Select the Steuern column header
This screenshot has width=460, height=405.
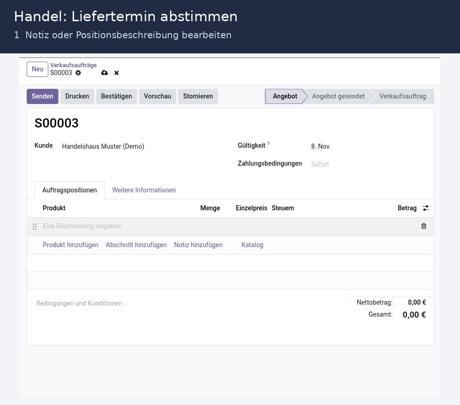(283, 208)
